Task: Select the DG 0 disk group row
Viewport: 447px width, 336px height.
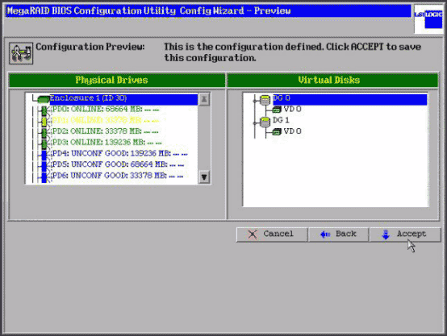Action: coord(350,99)
